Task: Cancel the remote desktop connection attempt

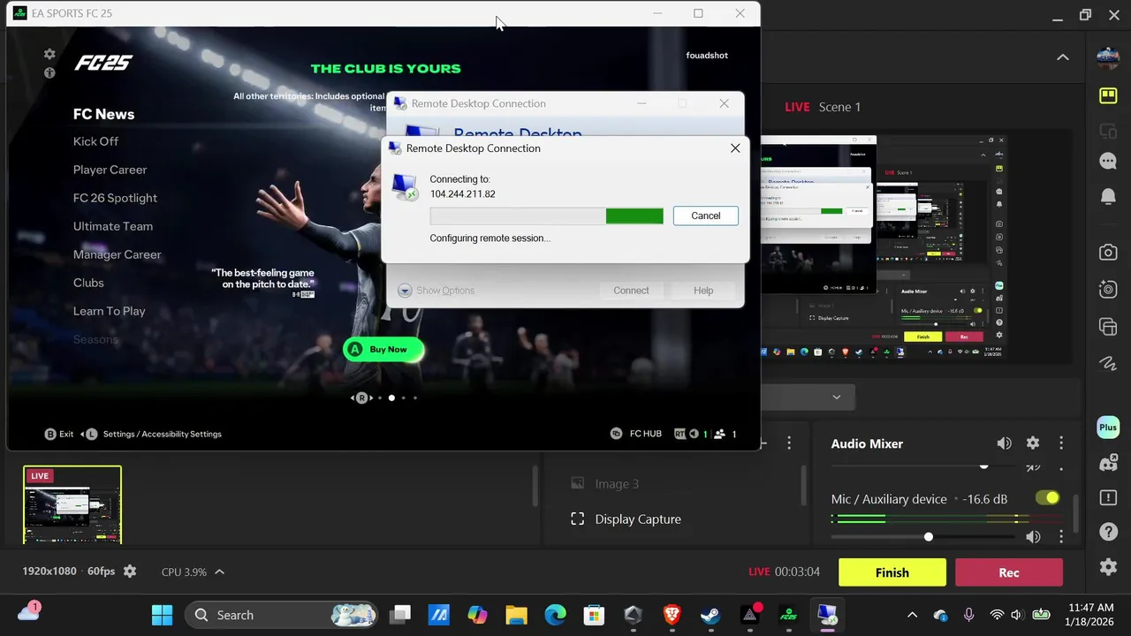Action: click(x=705, y=216)
